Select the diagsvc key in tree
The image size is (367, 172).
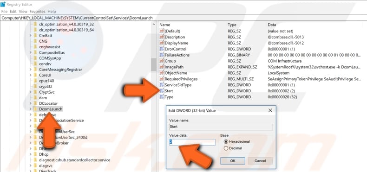[x=45, y=166]
